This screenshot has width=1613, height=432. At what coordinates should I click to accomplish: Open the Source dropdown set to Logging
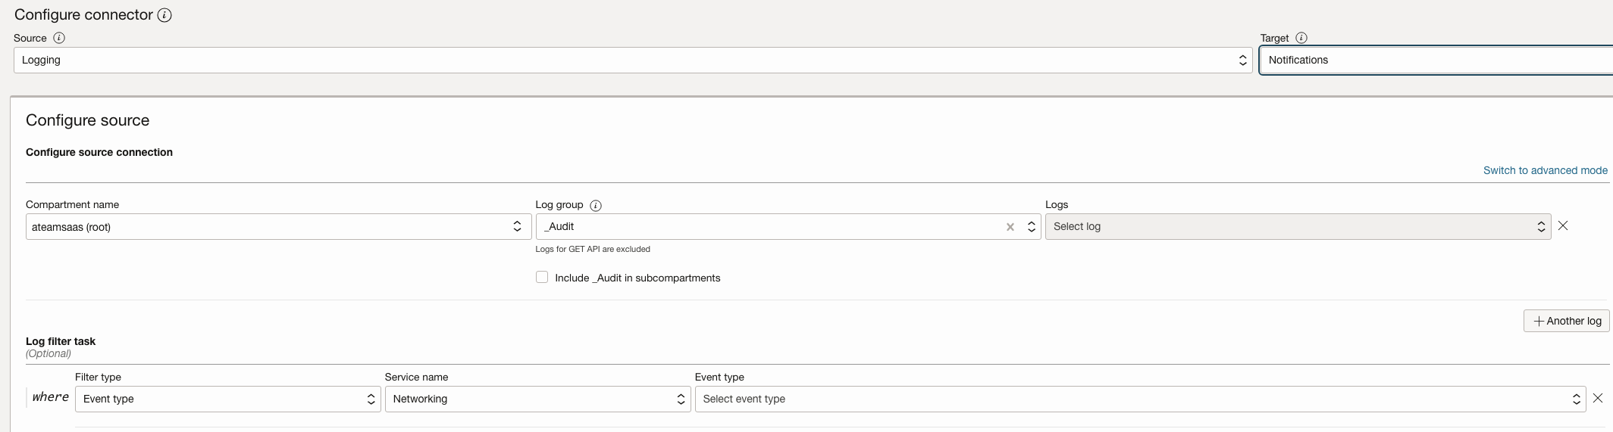(632, 61)
